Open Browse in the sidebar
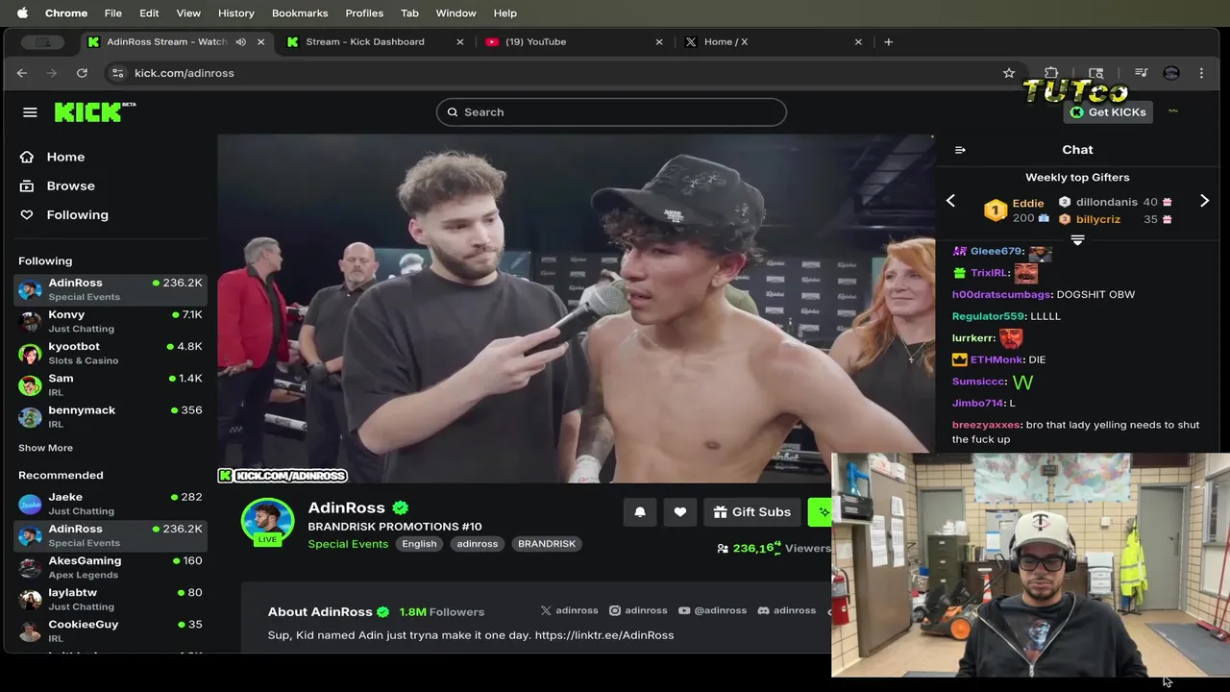1230x692 pixels. click(x=58, y=185)
